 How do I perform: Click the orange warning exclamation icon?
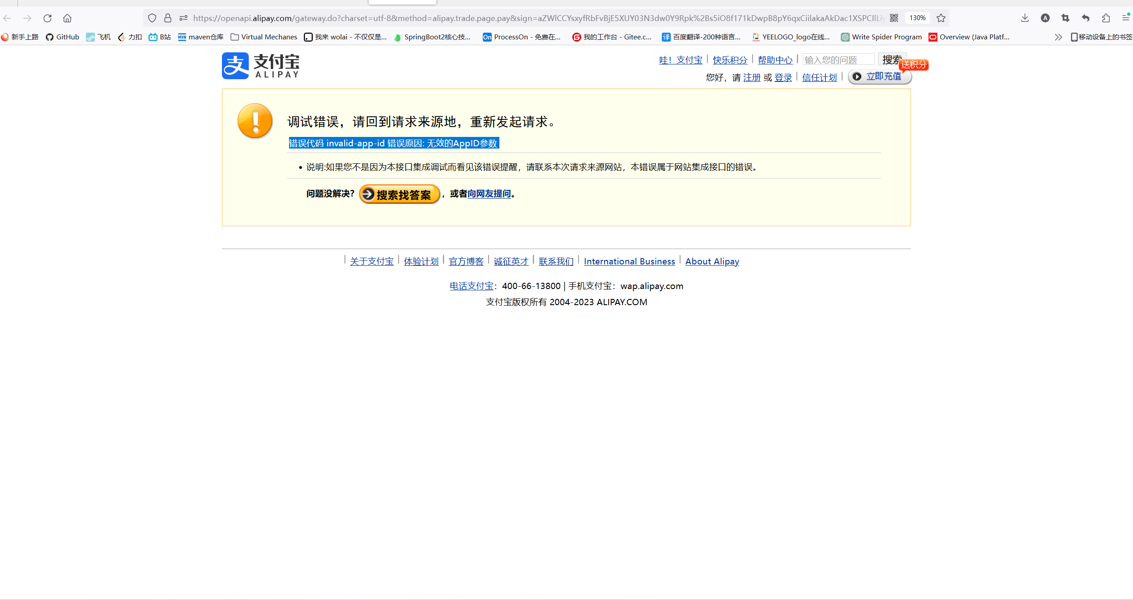[255, 121]
